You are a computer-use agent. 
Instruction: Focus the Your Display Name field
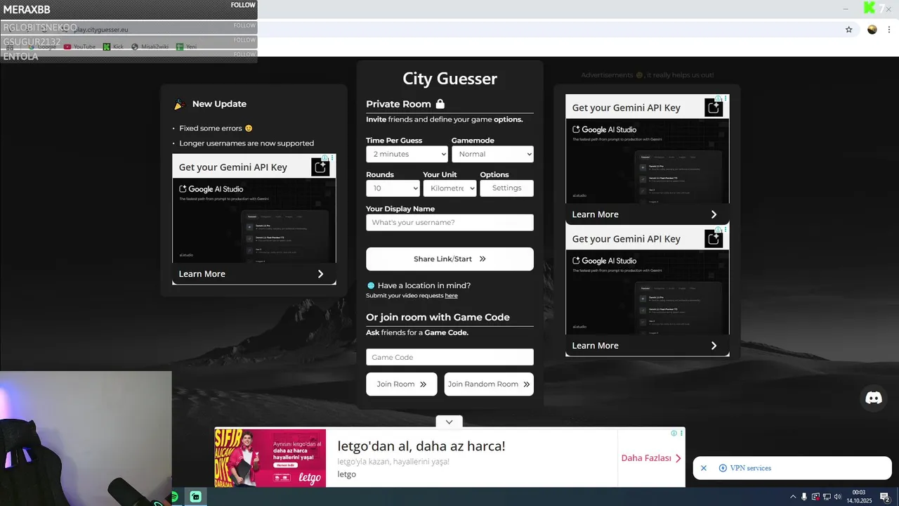point(449,223)
